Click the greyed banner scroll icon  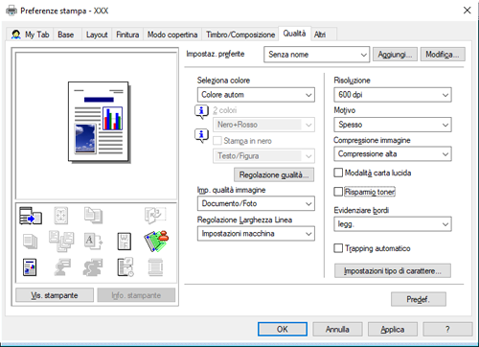click(x=155, y=267)
